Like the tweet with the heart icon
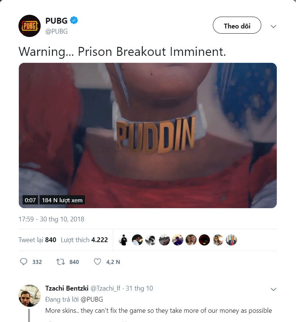The height and width of the screenshot is (322, 296). [x=97, y=262]
